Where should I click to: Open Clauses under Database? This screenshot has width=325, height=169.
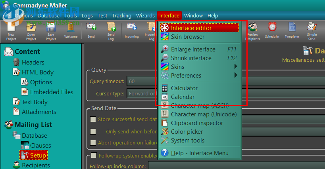[40, 145]
